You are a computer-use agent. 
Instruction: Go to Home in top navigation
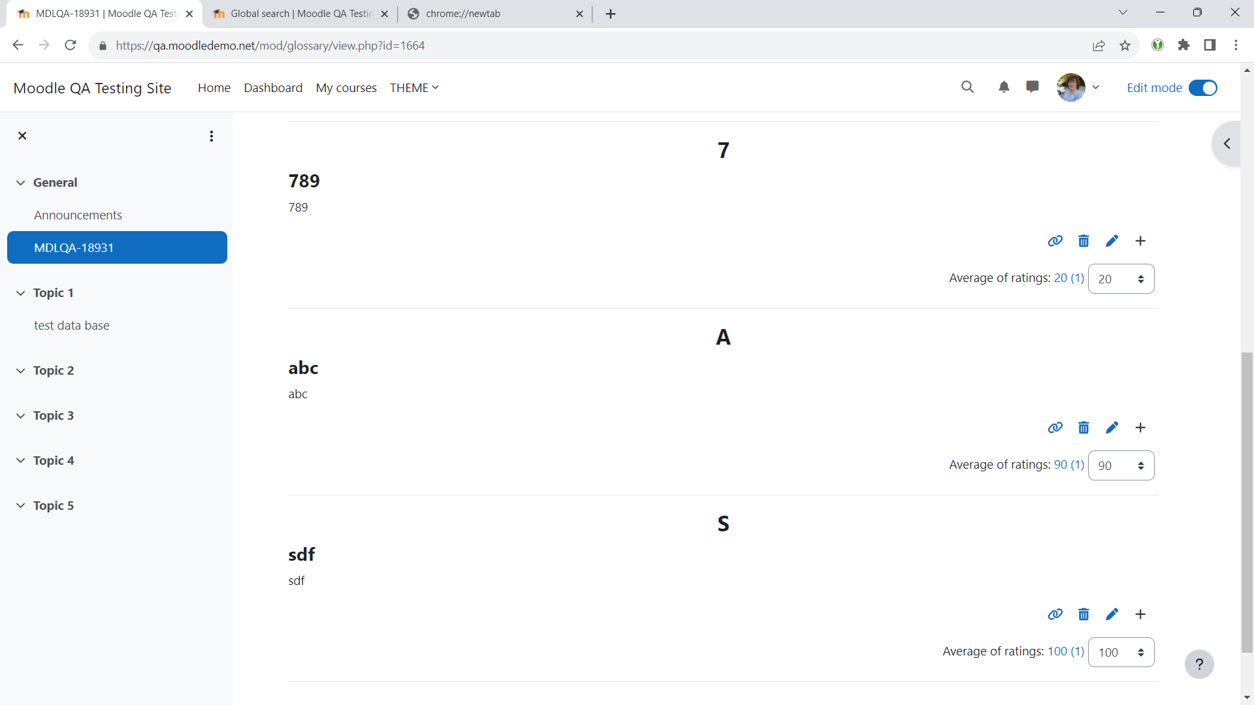[x=214, y=87]
